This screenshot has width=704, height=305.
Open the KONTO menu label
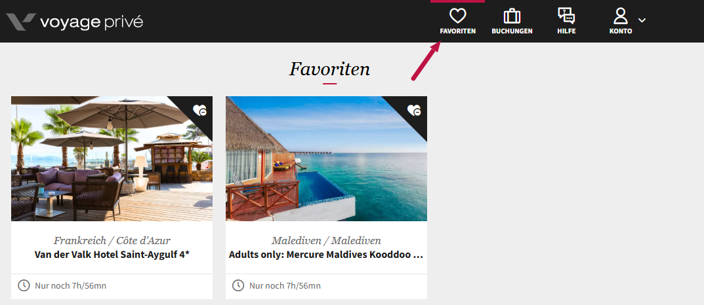(621, 31)
